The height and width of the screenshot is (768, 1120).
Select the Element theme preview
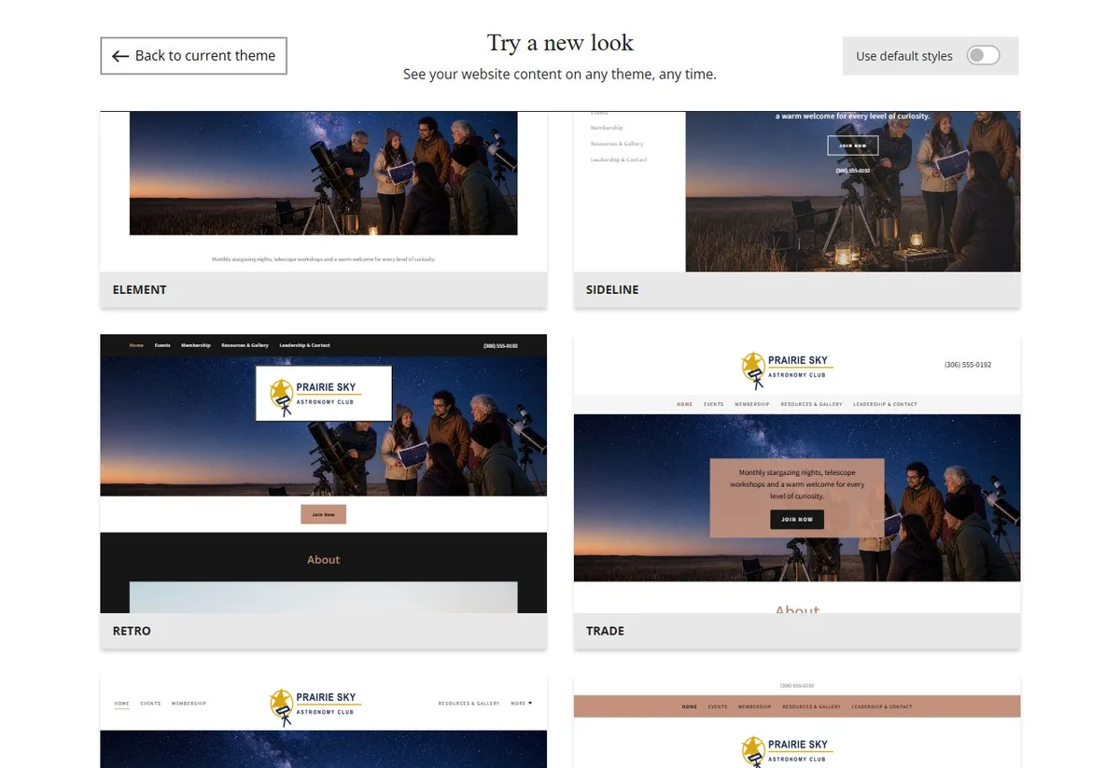(x=323, y=191)
